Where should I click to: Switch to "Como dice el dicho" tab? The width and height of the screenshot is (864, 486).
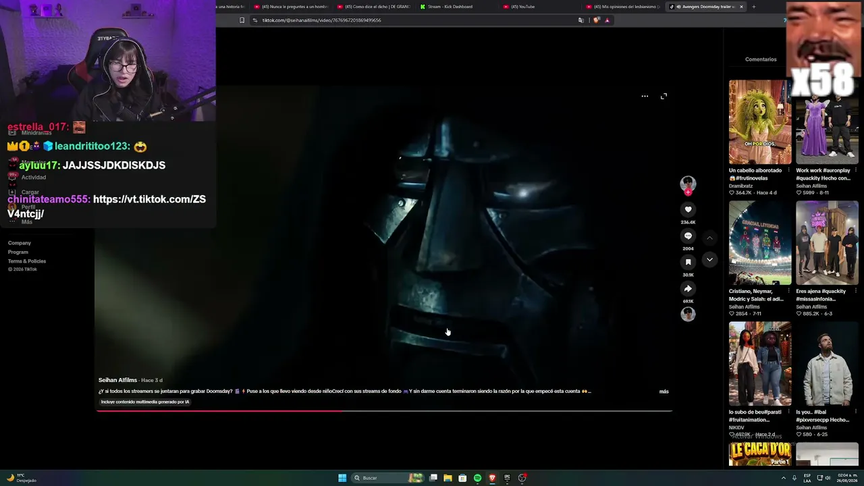(x=374, y=7)
